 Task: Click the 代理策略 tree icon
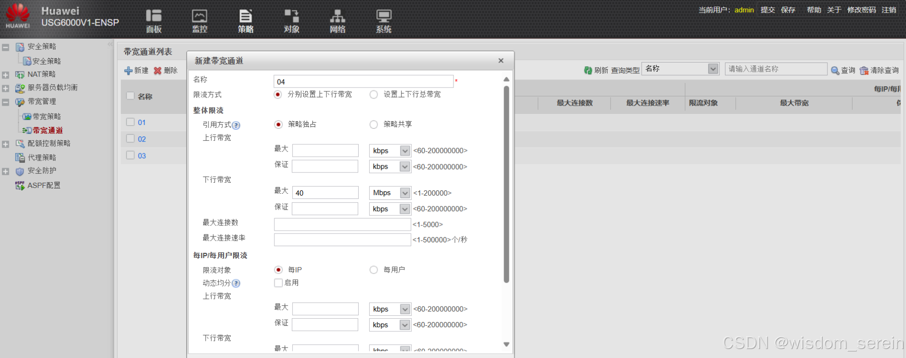(x=20, y=157)
